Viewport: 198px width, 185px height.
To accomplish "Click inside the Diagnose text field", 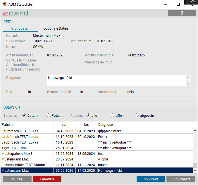I will click(x=116, y=81).
